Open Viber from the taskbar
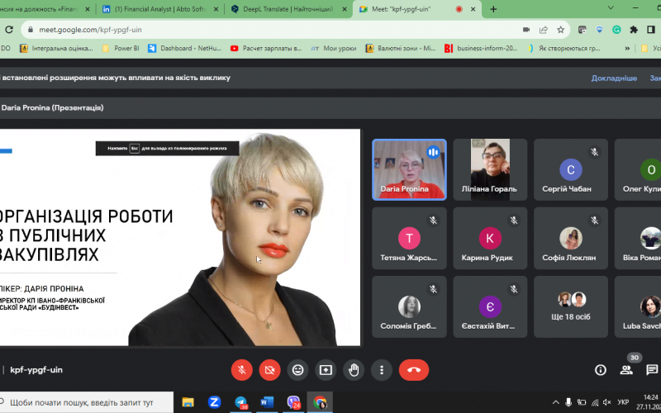Image resolution: width=661 pixels, height=413 pixels. coord(293,402)
